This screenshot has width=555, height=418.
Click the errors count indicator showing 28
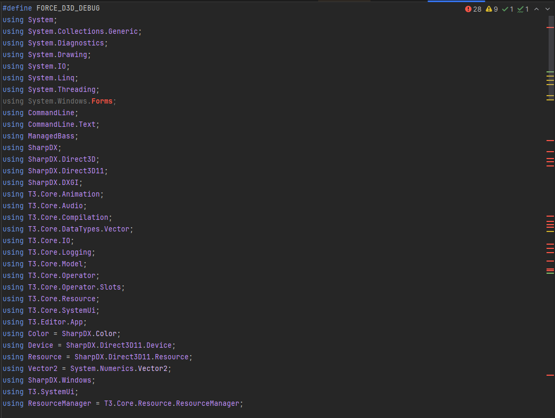[473, 9]
